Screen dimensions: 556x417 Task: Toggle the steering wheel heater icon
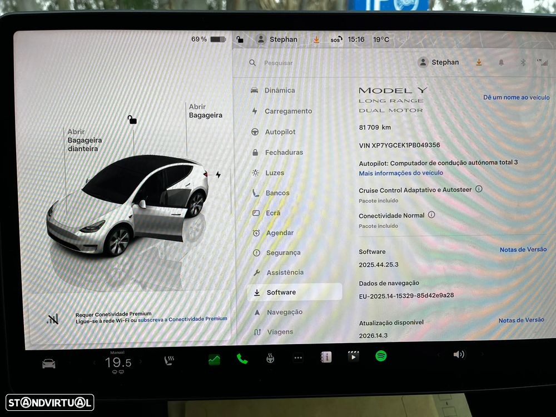tap(270, 358)
